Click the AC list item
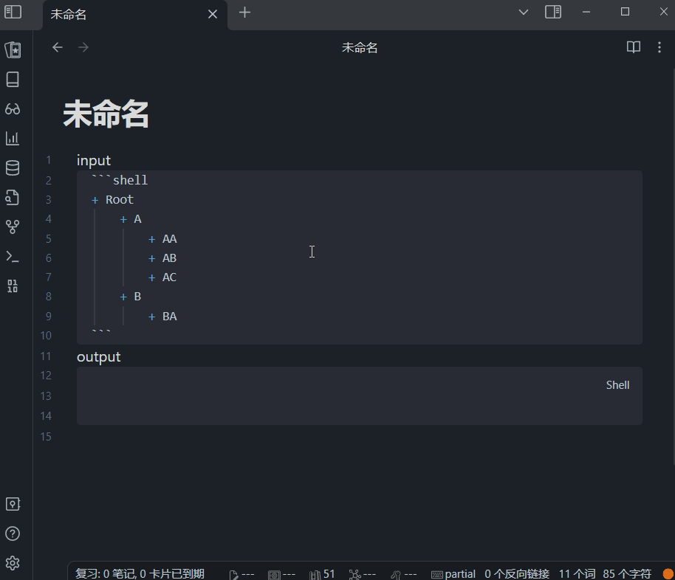Image resolution: width=675 pixels, height=580 pixels. click(x=169, y=277)
